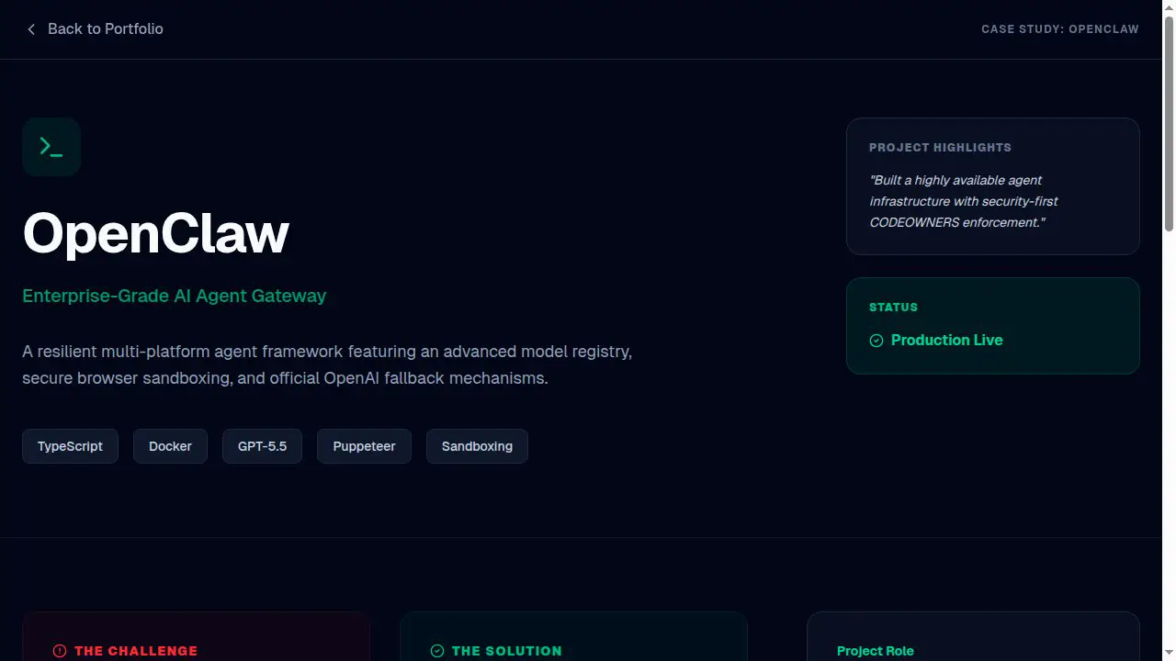The image size is (1176, 661).
Task: Click the Enterprise-Grade AI Agent Gateway subtitle
Action: coord(175,296)
